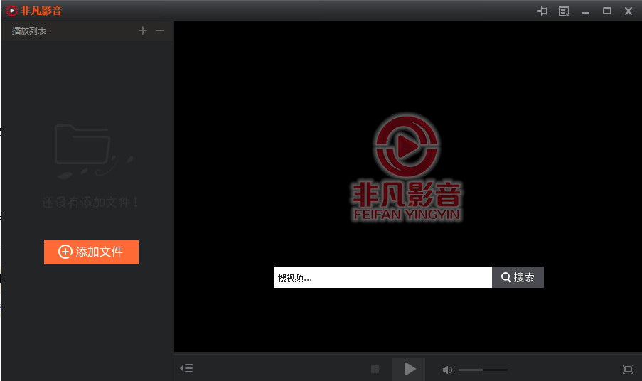This screenshot has width=642, height=381.
Task: Click the pin-on-top icon in title bar
Action: (x=542, y=11)
